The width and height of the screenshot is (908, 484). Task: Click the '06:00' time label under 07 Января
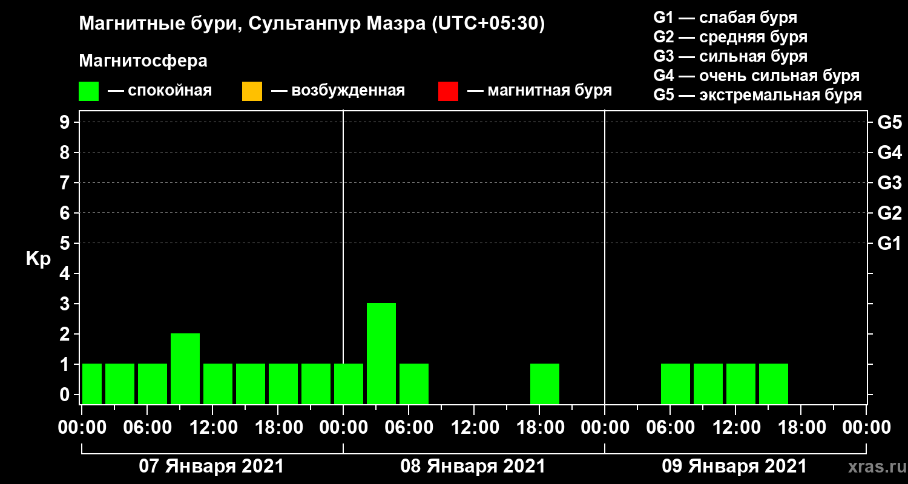click(148, 428)
